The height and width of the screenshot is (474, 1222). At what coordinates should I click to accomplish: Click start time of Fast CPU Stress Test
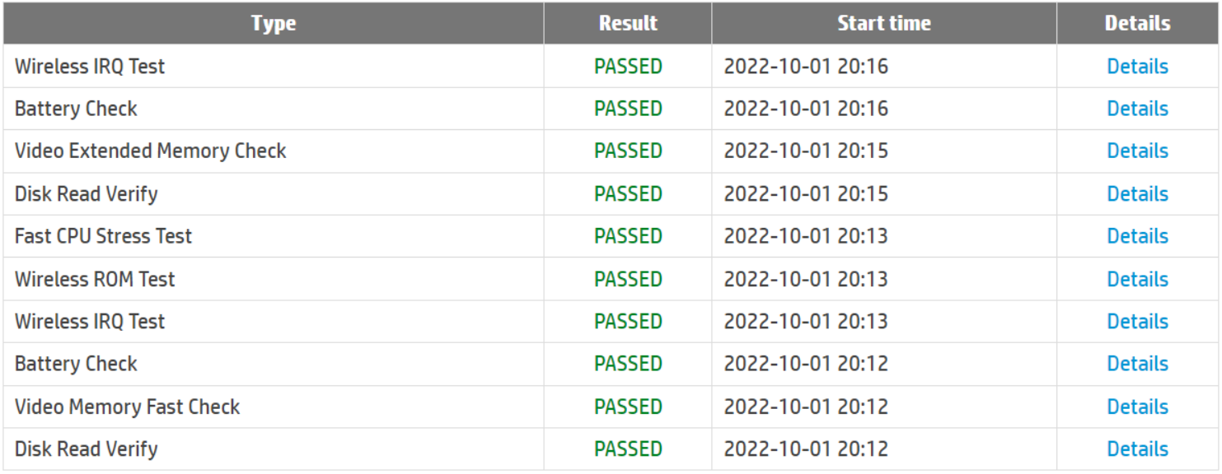[805, 236]
